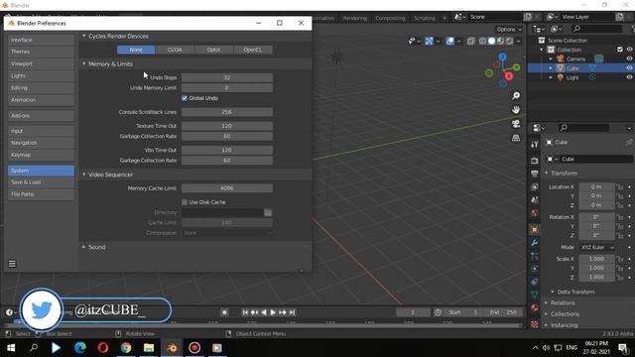
Task: Open the Object properties orange square tab
Action: coord(535,229)
